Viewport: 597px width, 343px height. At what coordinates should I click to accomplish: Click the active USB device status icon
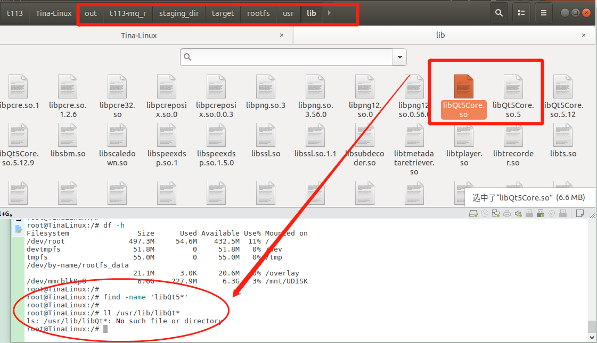pyautogui.click(x=540, y=214)
